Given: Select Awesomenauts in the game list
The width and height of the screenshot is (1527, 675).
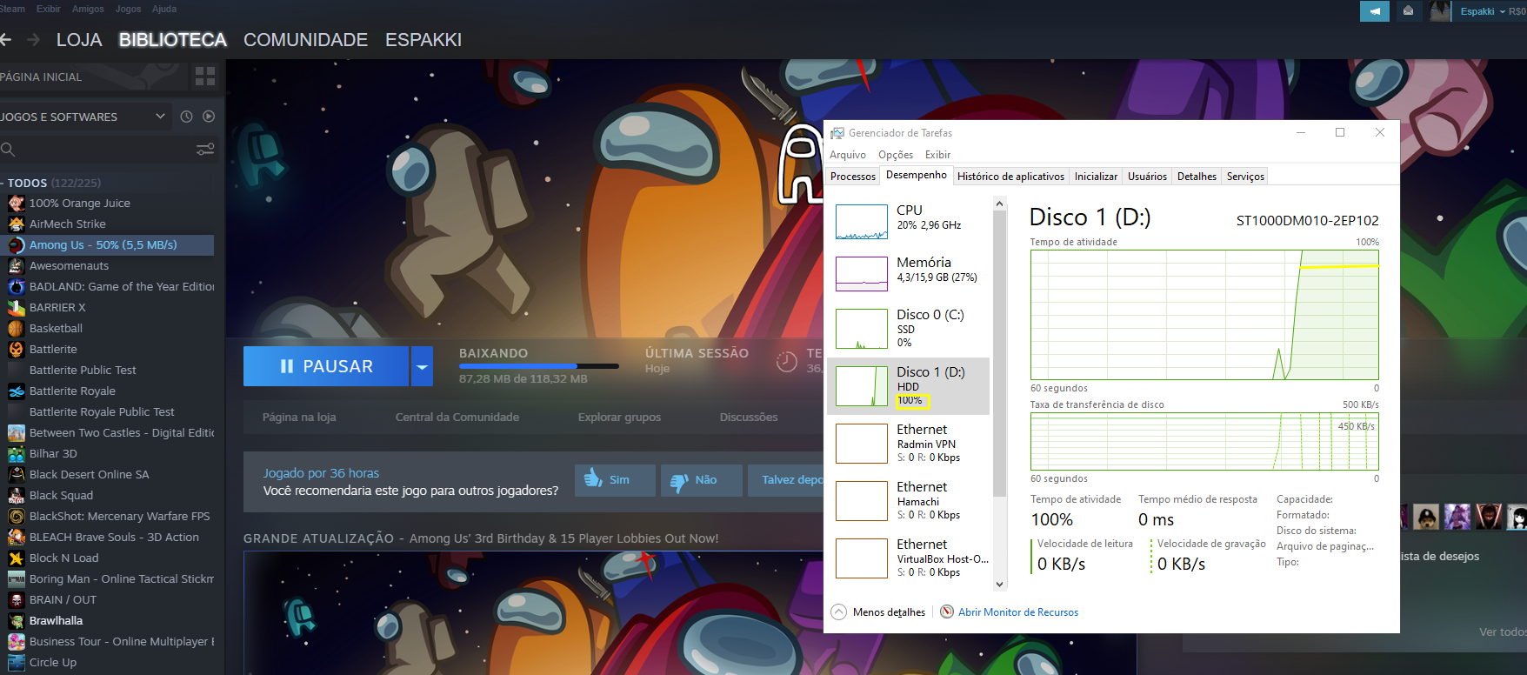Looking at the screenshot, I should coord(107,266).
